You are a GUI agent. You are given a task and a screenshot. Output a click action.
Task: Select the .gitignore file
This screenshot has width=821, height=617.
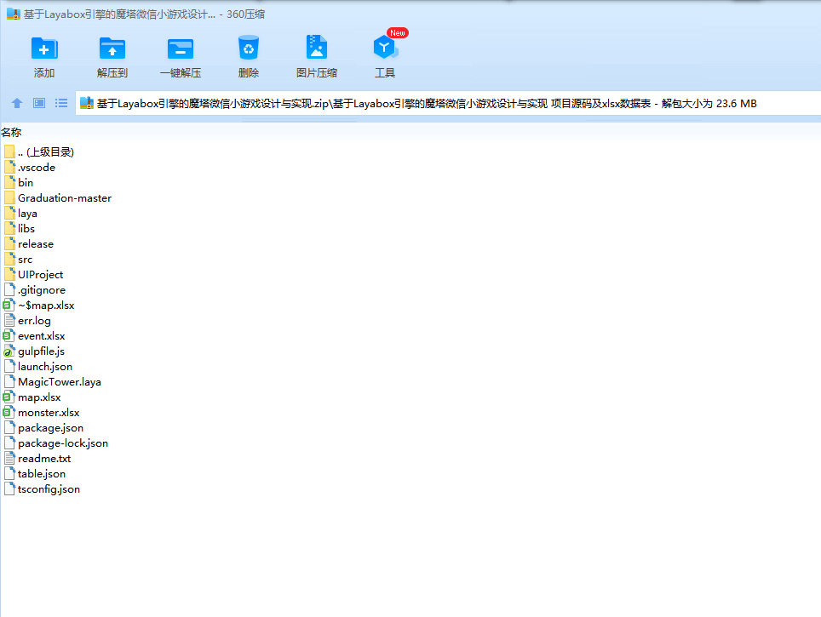35,290
